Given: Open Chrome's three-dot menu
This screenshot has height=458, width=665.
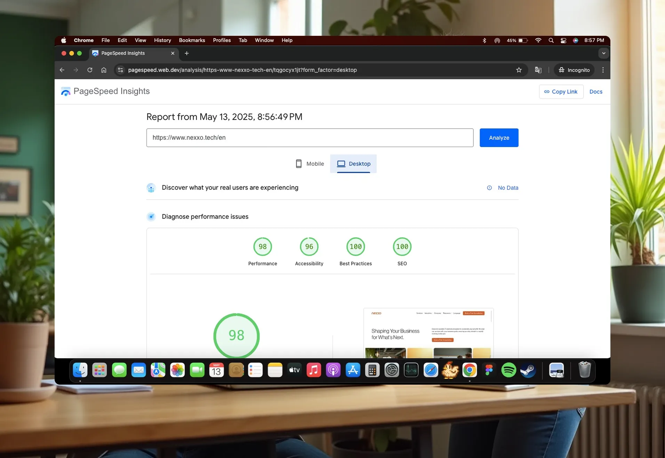Looking at the screenshot, I should click(603, 70).
